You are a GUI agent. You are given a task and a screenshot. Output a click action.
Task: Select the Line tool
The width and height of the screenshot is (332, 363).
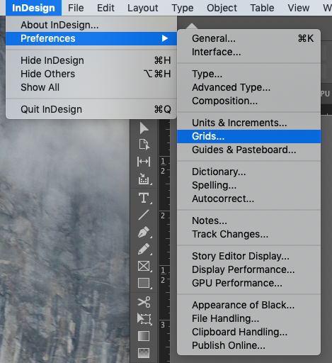click(x=144, y=215)
